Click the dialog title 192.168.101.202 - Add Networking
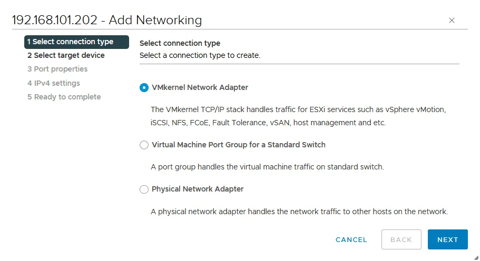The image size is (480, 261). point(107,20)
